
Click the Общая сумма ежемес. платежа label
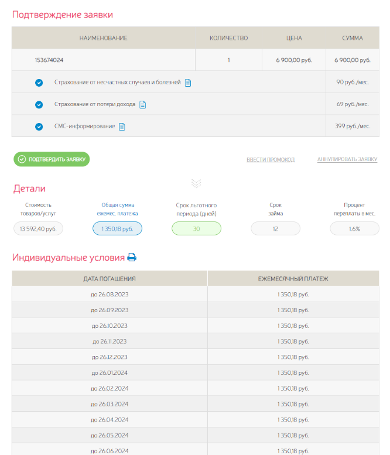(118, 209)
